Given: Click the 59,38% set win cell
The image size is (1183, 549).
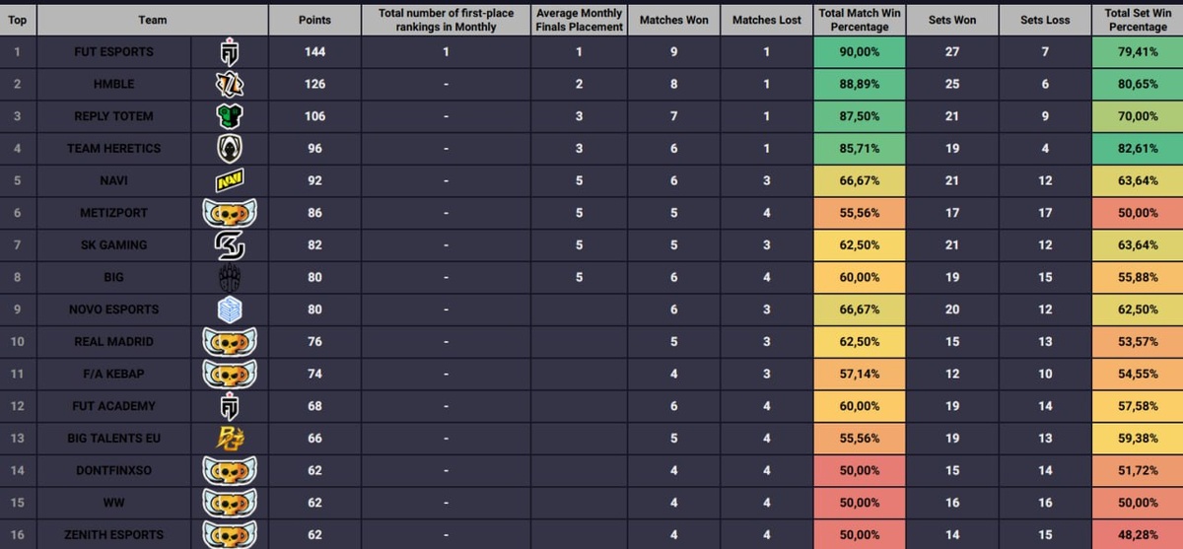Looking at the screenshot, I should tap(1137, 438).
